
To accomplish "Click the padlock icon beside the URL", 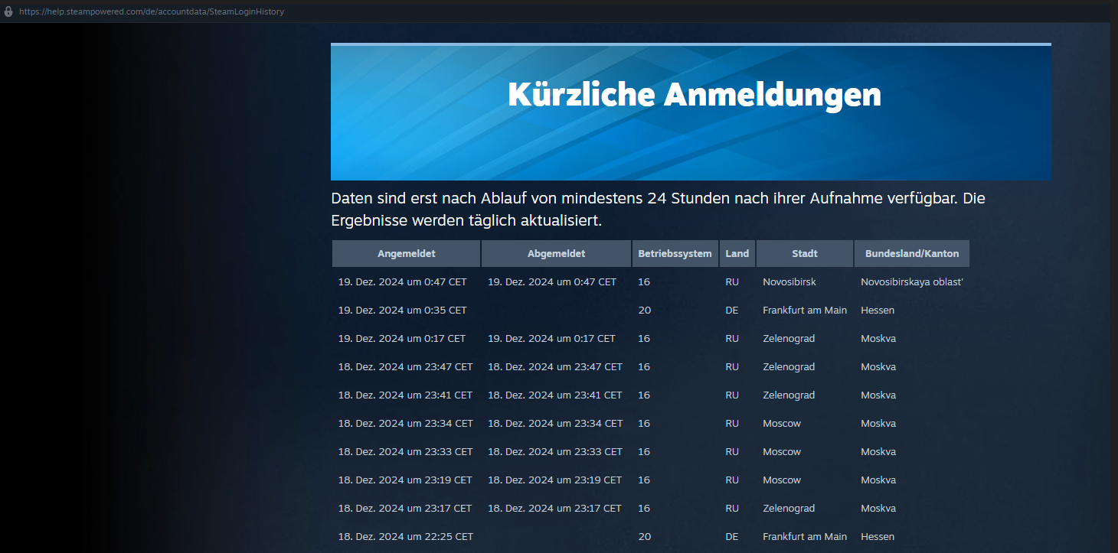I will pyautogui.click(x=8, y=11).
